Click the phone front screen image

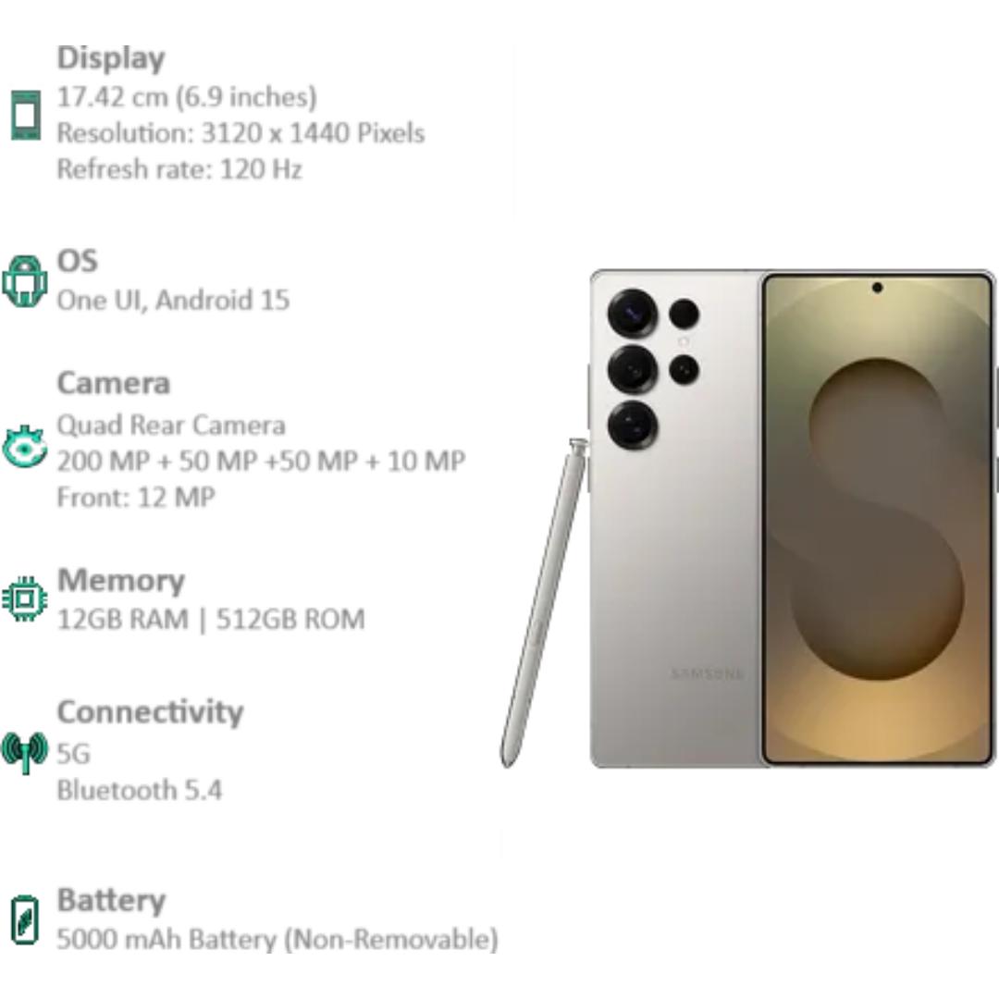point(877,519)
